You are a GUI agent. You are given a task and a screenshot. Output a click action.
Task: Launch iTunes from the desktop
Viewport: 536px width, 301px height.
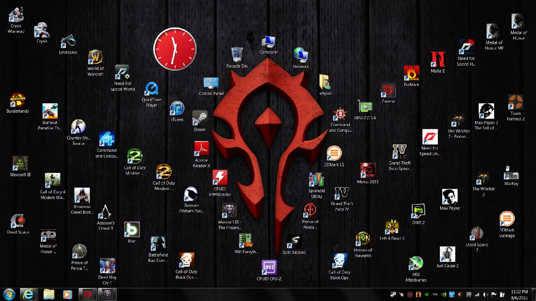tap(177, 111)
